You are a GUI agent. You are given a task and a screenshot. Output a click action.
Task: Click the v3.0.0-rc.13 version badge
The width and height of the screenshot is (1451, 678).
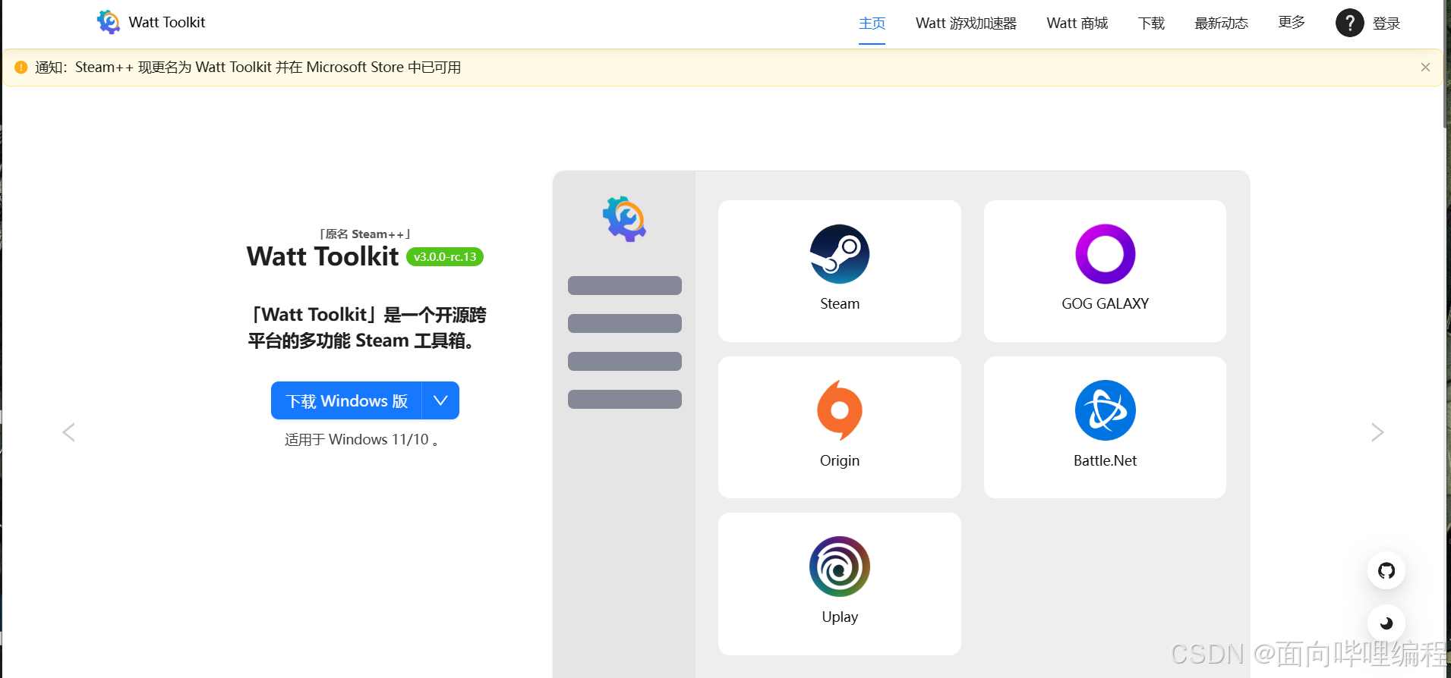click(x=445, y=257)
